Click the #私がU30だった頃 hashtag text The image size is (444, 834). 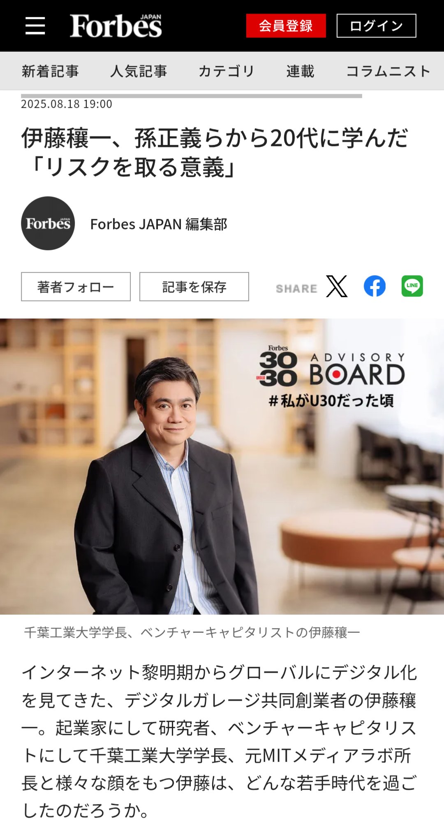331,401
